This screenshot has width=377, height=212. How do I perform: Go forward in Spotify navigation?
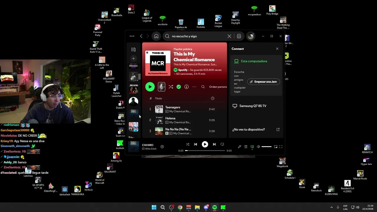(148, 36)
